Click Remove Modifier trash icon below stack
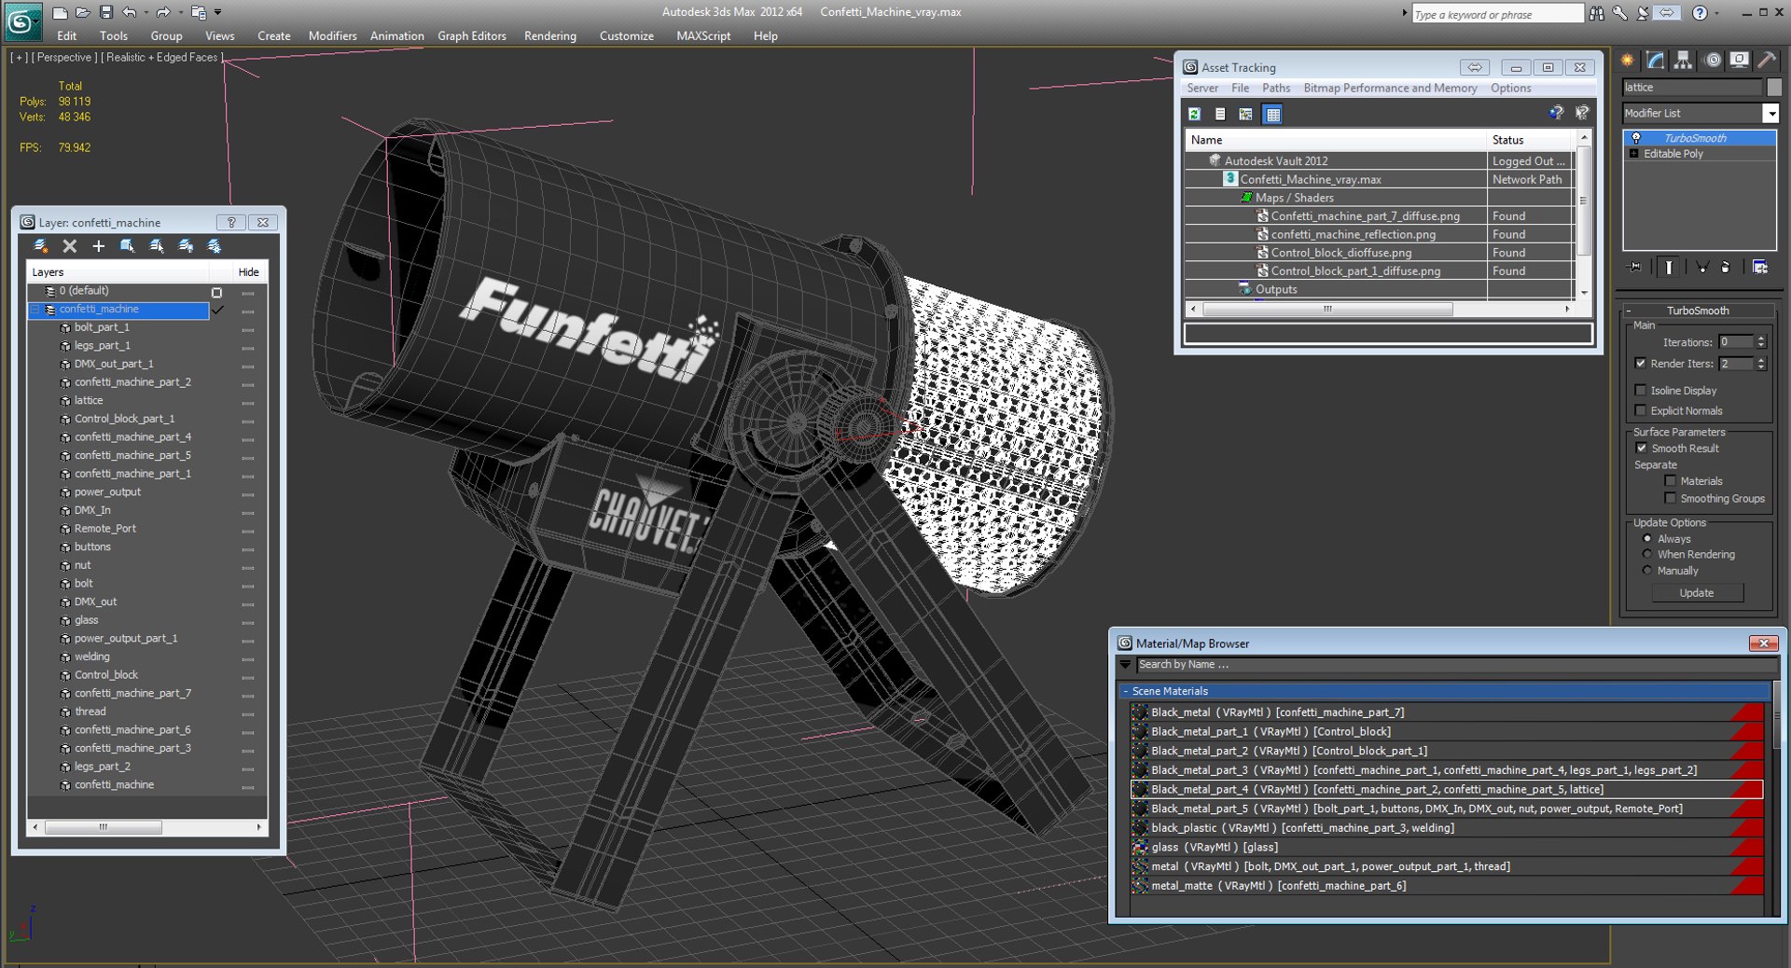The width and height of the screenshot is (1791, 968). coord(1726,268)
